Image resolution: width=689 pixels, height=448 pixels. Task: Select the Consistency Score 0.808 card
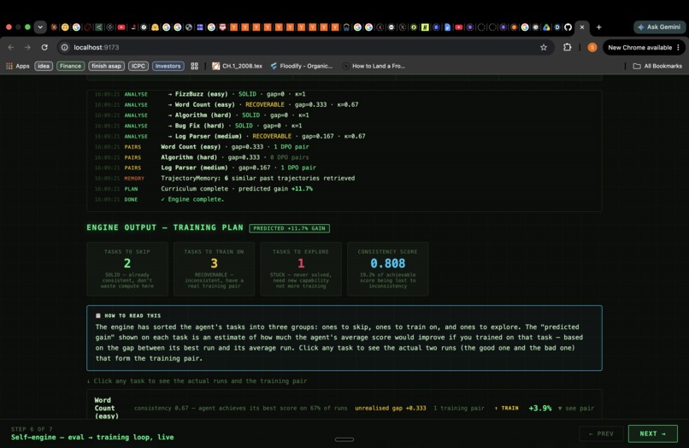(387, 268)
